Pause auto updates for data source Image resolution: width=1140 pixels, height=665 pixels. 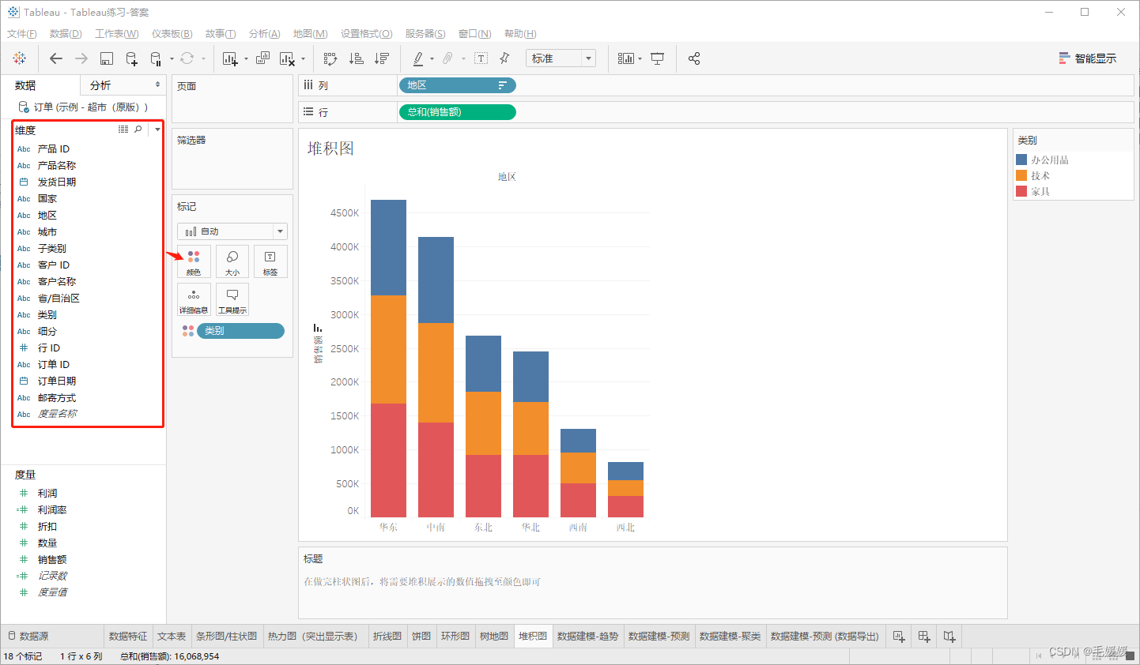[156, 58]
